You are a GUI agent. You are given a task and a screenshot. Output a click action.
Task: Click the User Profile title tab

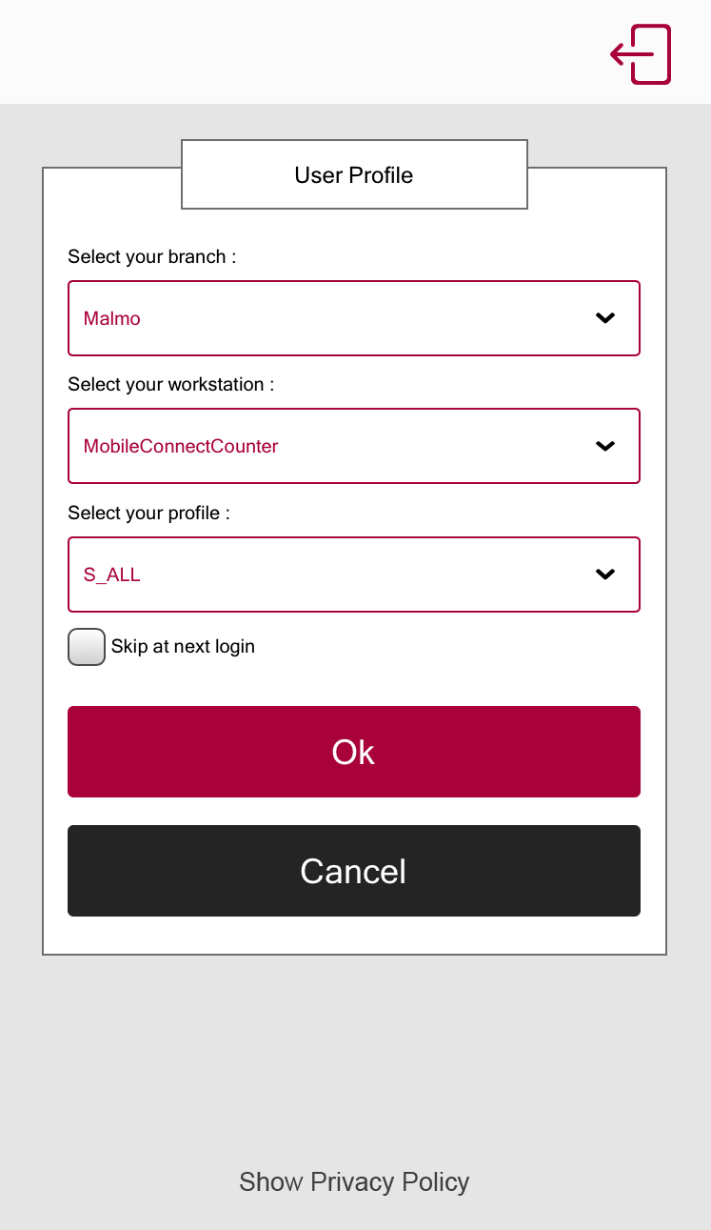point(354,175)
